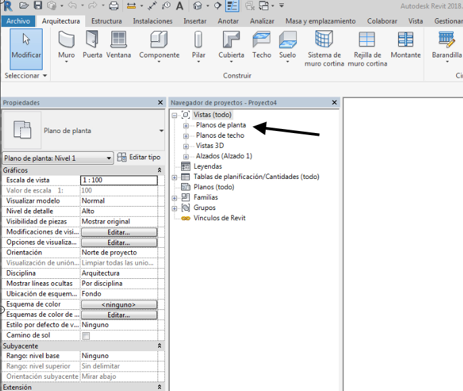
Task: Select Rejilla de muro cortina tool
Action: coord(367,49)
